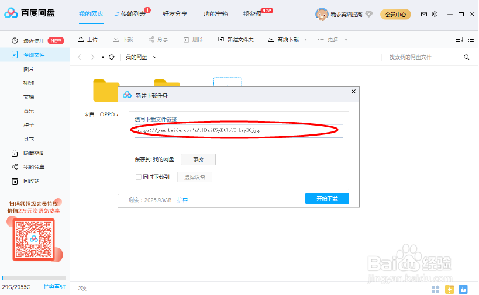Click the download link input field
Image resolution: width=479 pixels, height=295 pixels.
[239, 131]
